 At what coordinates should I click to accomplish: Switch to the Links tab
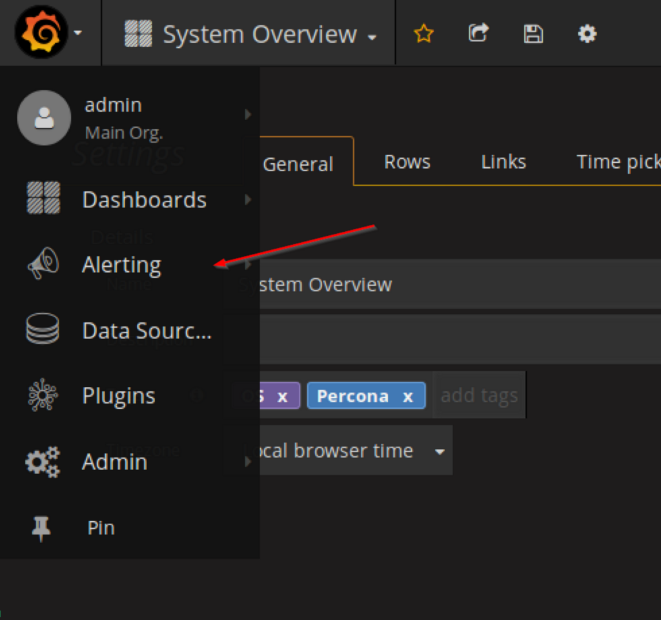pyautogui.click(x=503, y=161)
